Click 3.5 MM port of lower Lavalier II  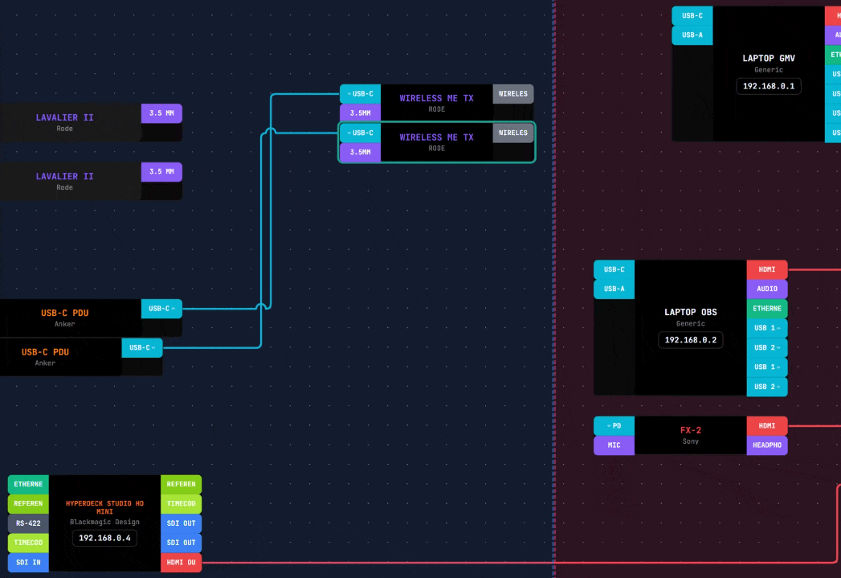click(161, 172)
